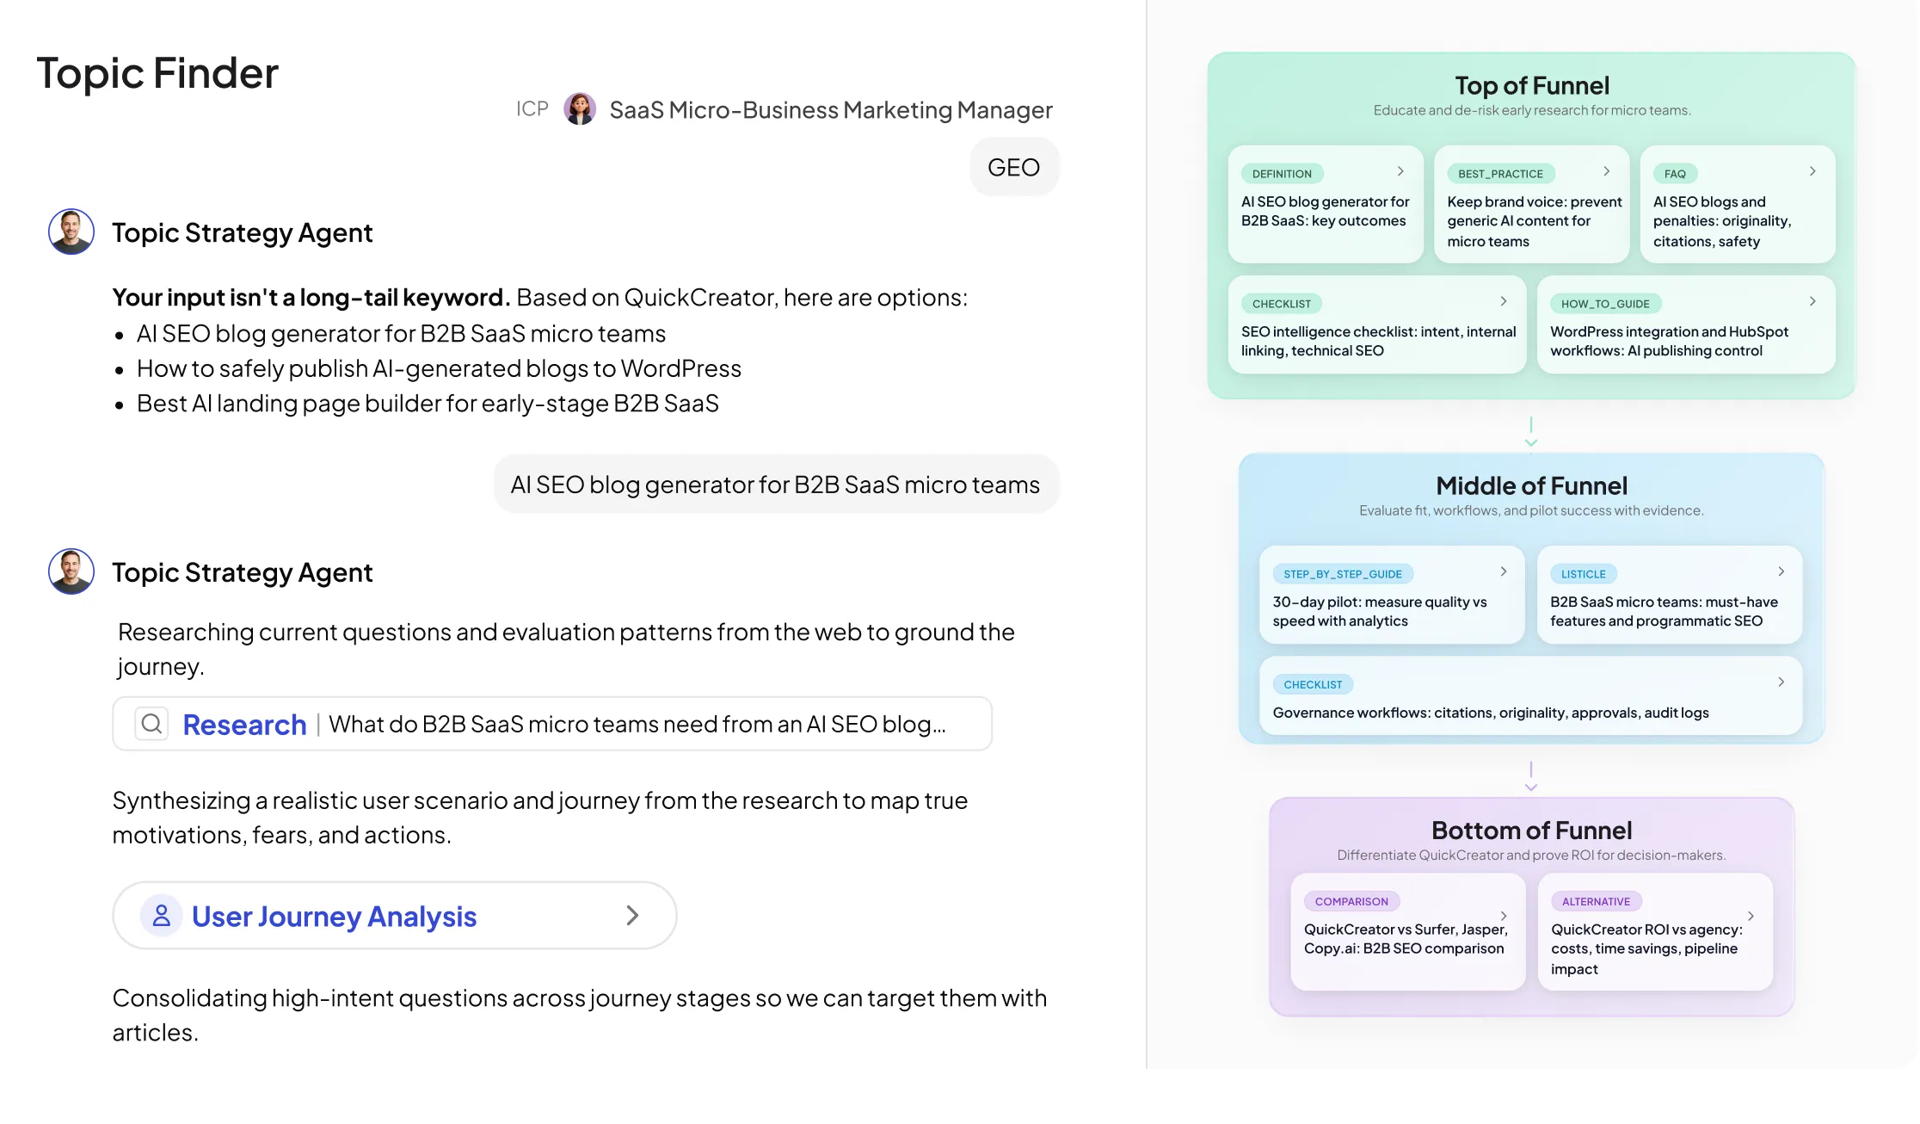Expand the WordPress integration how-to-guide card
Screen dimensions: 1920x1124
(x=1812, y=300)
